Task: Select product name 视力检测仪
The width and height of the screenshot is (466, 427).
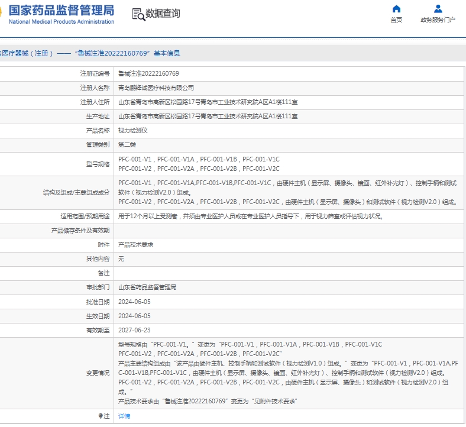Action: pos(133,131)
